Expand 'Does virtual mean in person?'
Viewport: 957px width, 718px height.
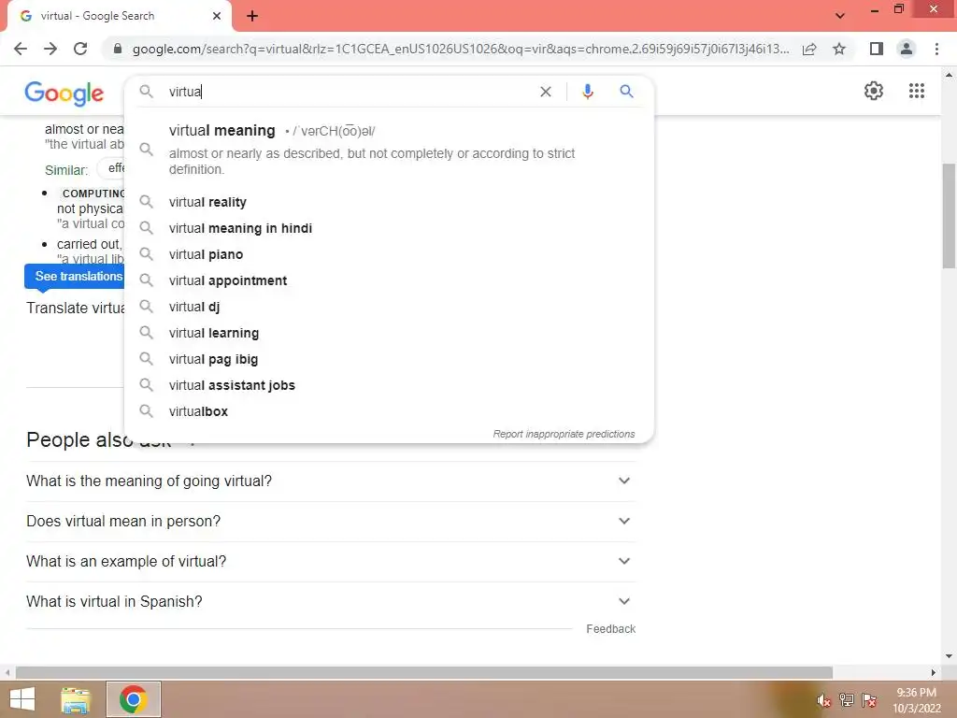coord(331,522)
